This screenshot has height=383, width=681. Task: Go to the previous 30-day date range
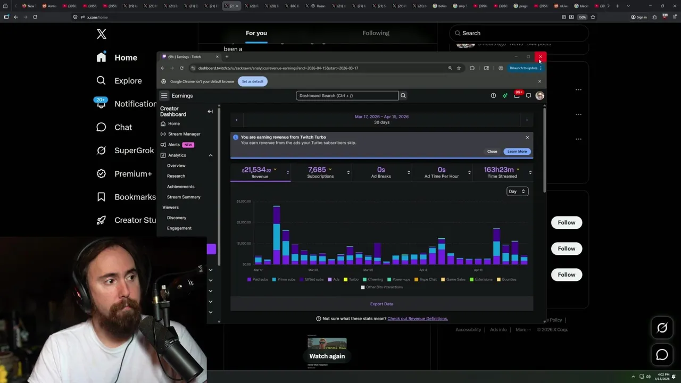pyautogui.click(x=237, y=120)
